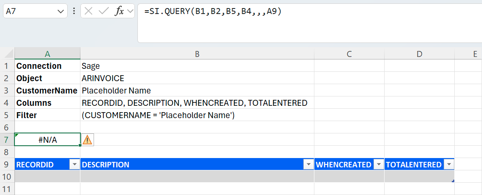This screenshot has height=195, width=482.
Task: Click the formula bar options dots
Action: [x=74, y=11]
